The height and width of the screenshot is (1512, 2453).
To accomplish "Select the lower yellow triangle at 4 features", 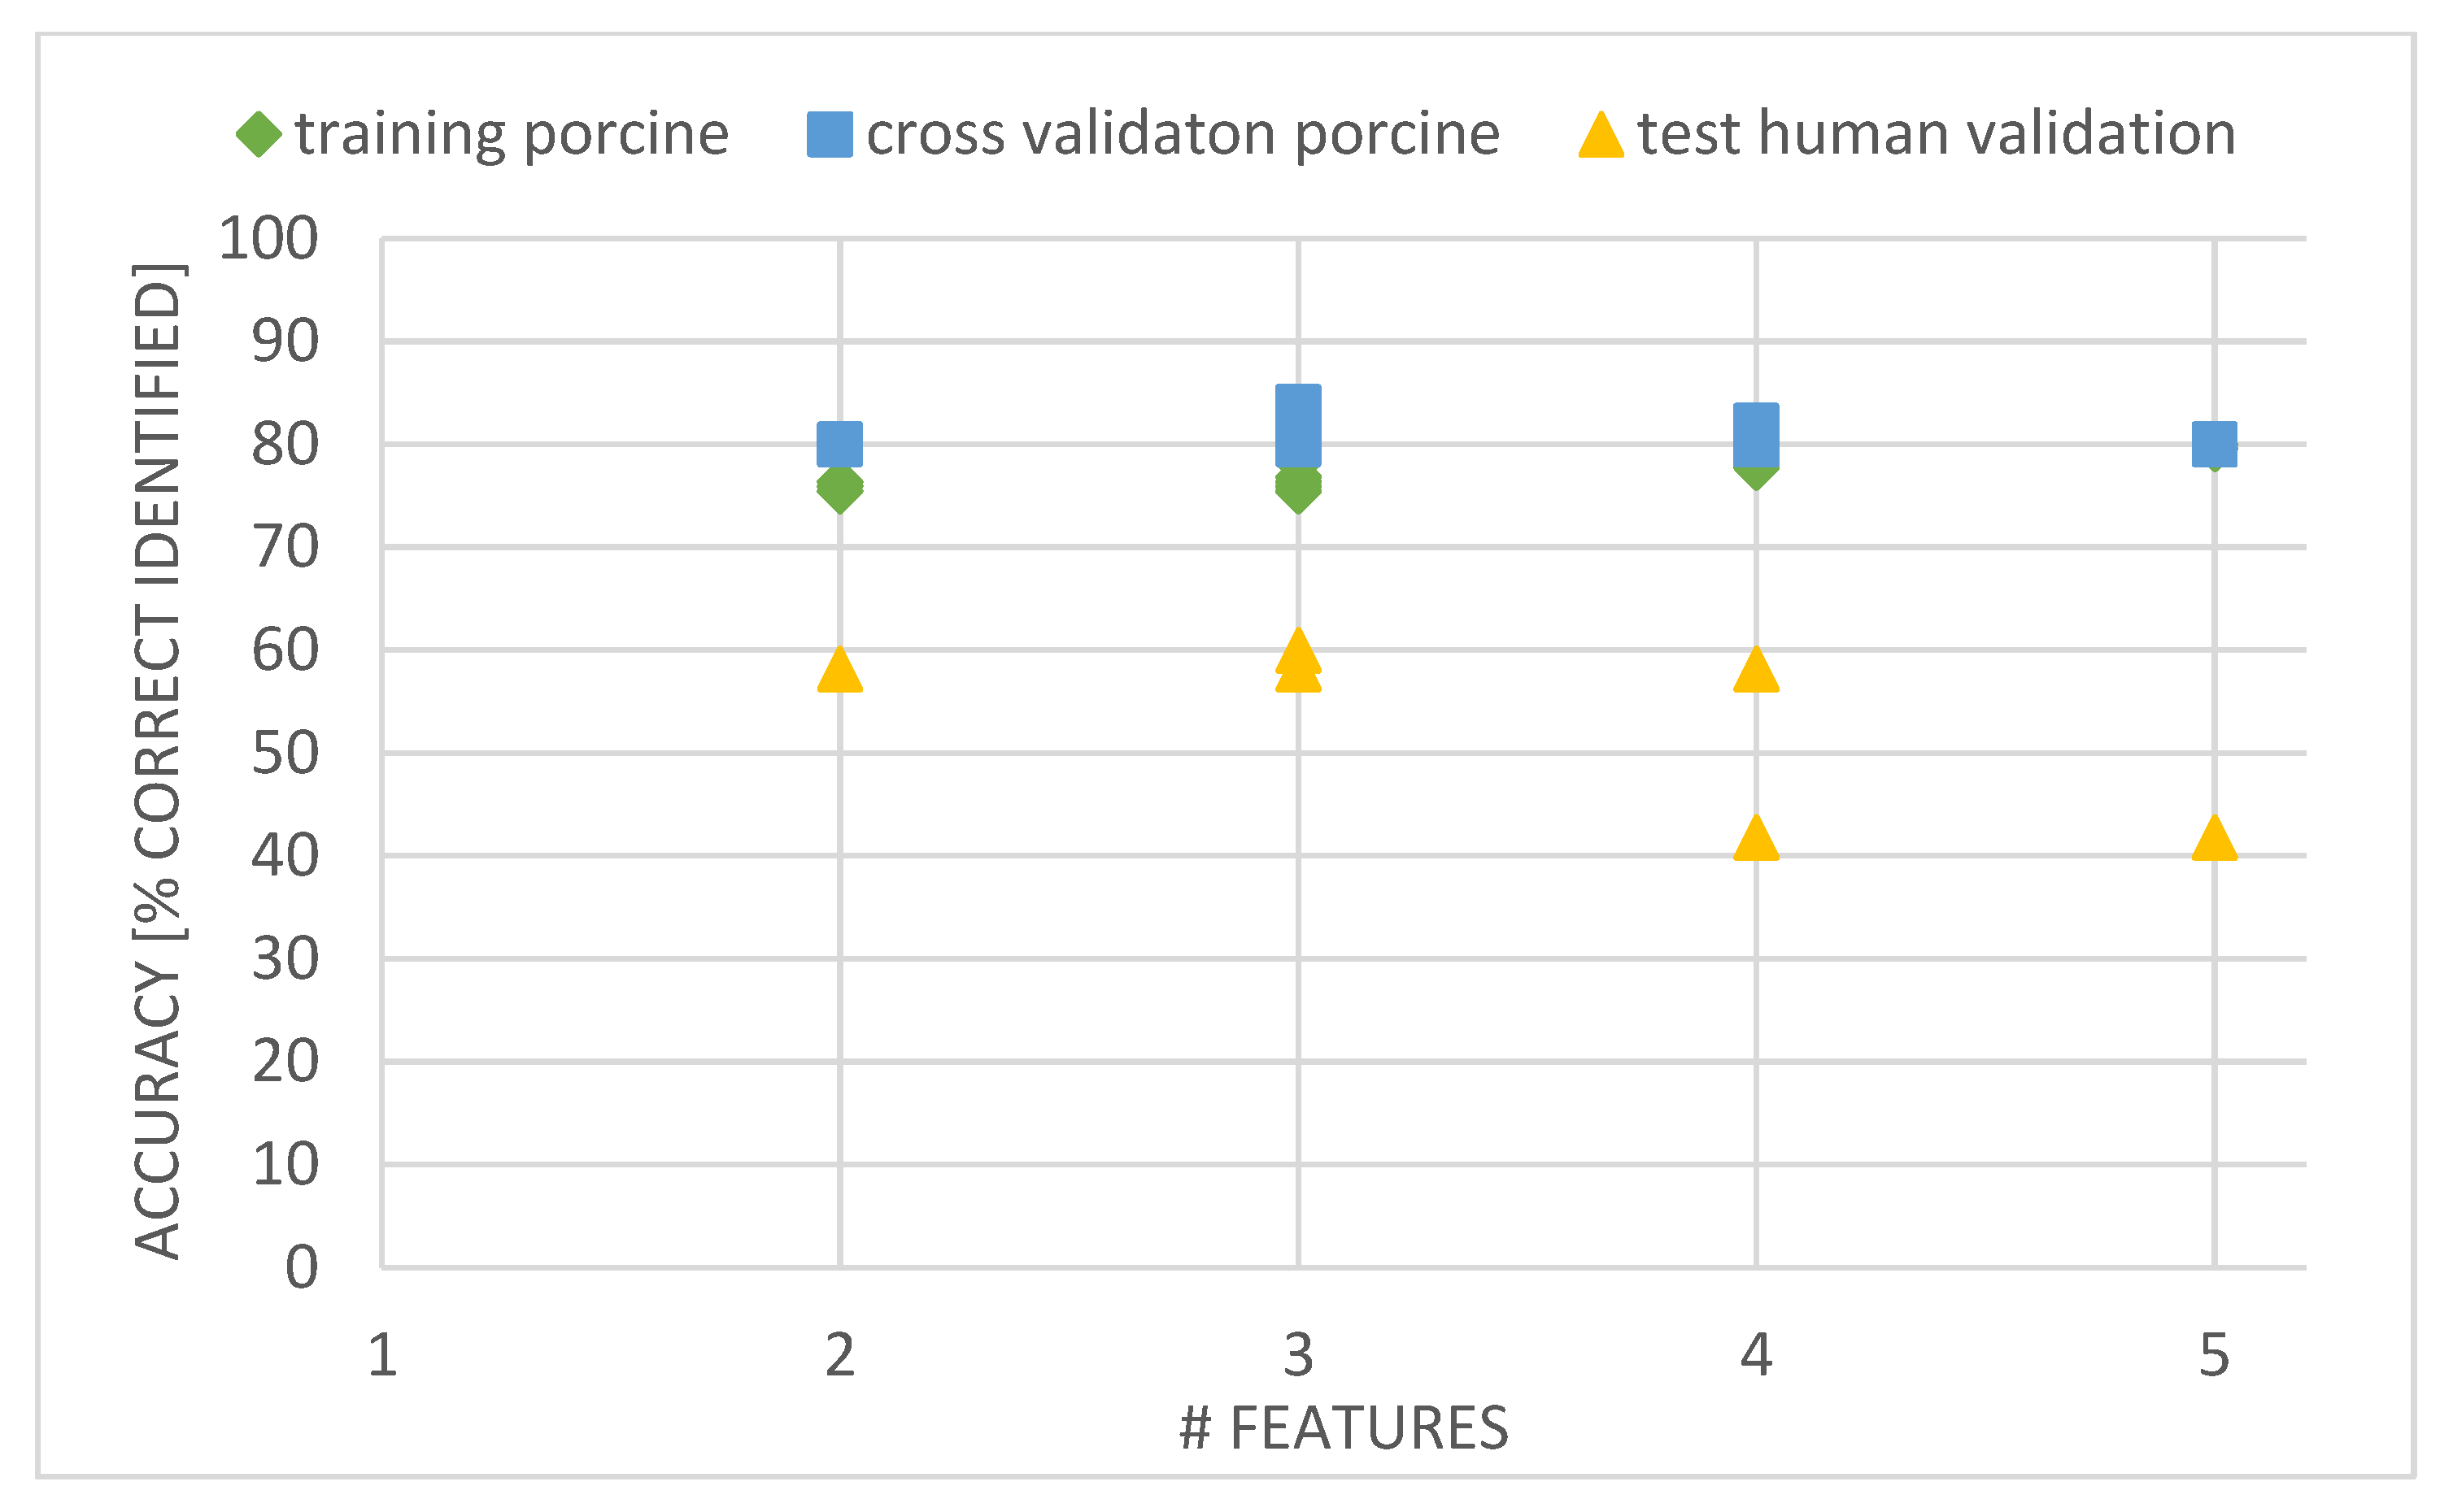I will [1756, 840].
